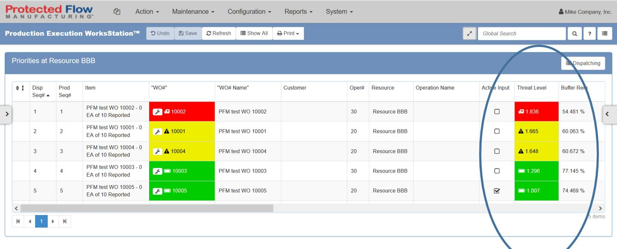The height and width of the screenshot is (249, 617).
Task: Focus the Global Search field
Action: [x=522, y=34]
